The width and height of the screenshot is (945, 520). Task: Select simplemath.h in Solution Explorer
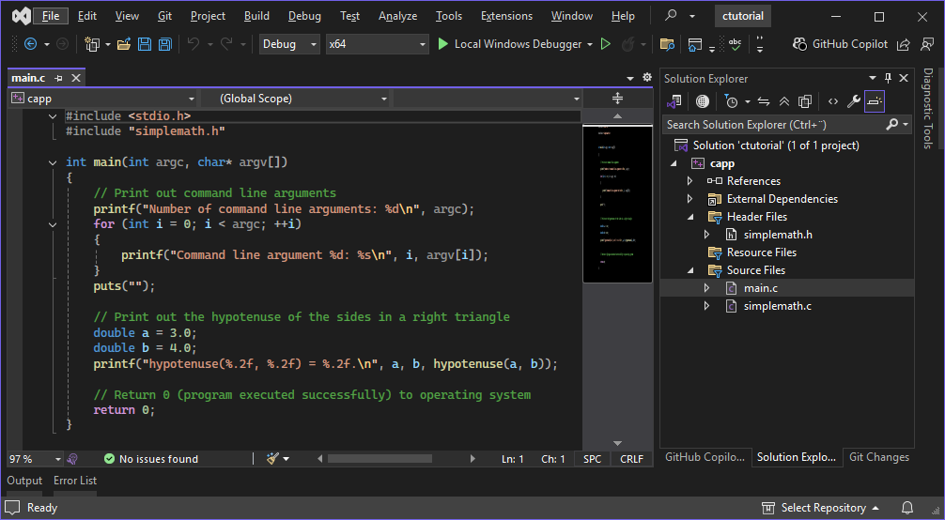778,235
